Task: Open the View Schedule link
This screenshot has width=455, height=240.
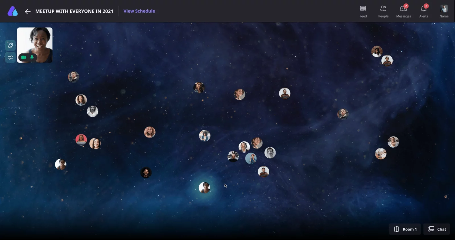Action: (x=139, y=11)
